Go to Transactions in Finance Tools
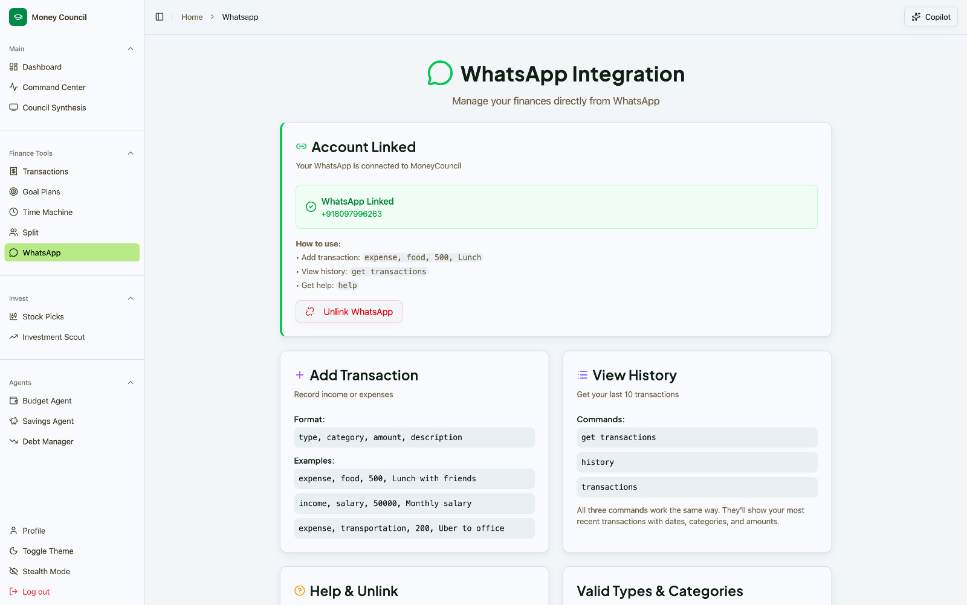 tap(72, 171)
